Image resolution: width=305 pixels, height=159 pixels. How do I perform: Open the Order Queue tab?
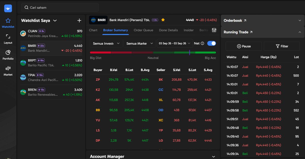tap(143, 30)
